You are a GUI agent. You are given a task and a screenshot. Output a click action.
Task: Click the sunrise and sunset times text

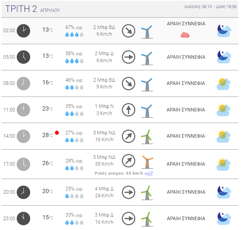click(210, 7)
